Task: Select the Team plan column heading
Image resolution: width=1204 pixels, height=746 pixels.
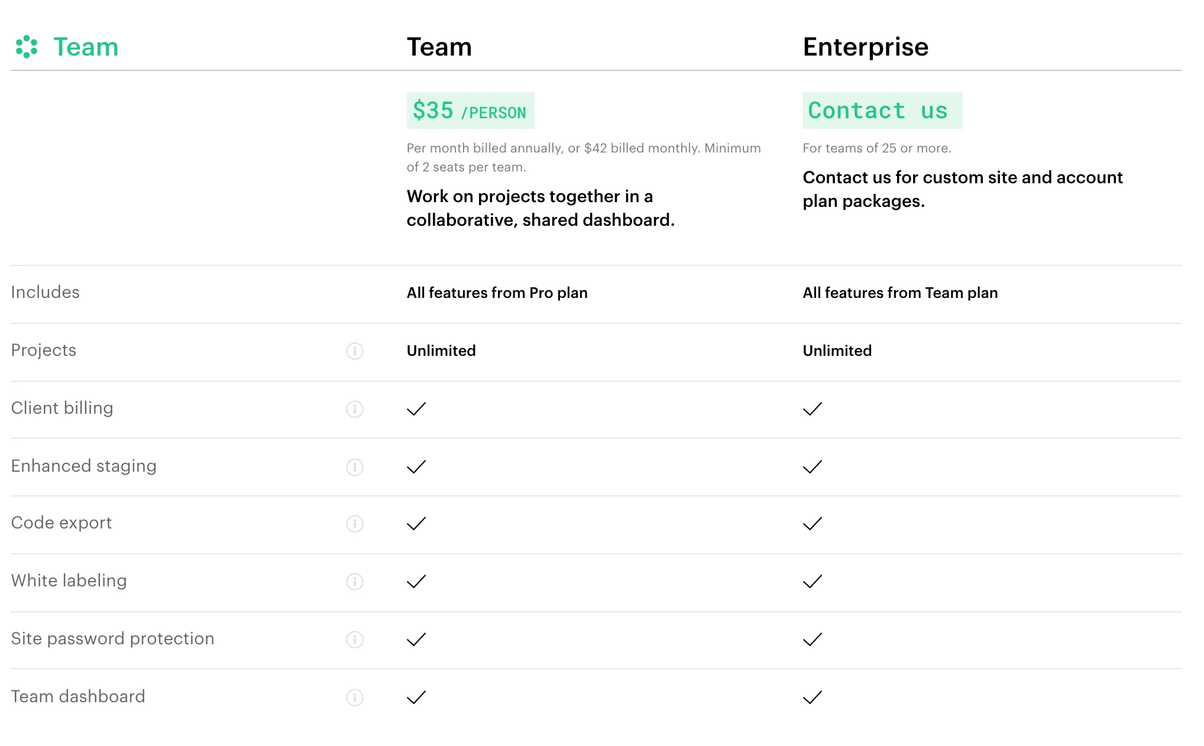Action: (439, 47)
